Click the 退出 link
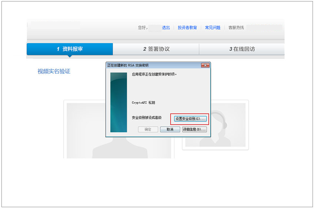This screenshot has height=209, width=314. coord(166,28)
